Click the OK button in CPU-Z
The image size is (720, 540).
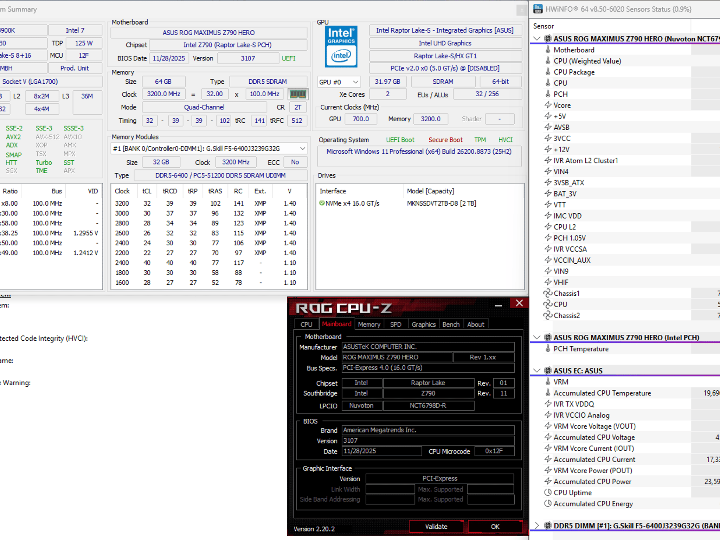point(495,526)
